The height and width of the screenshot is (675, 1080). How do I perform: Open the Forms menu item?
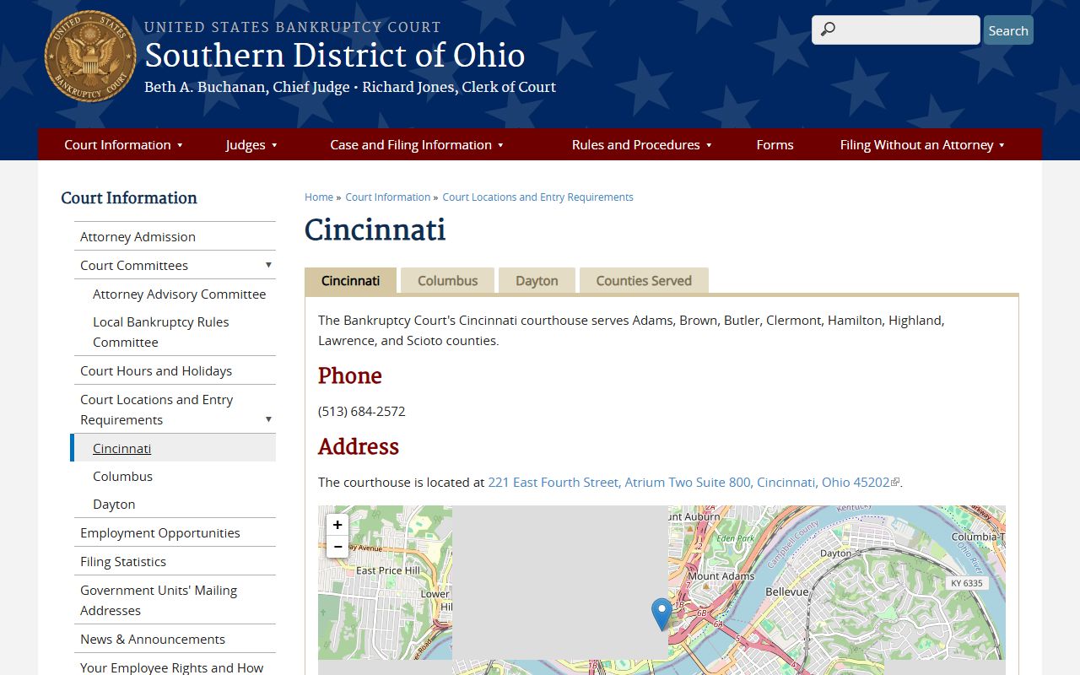tap(775, 144)
